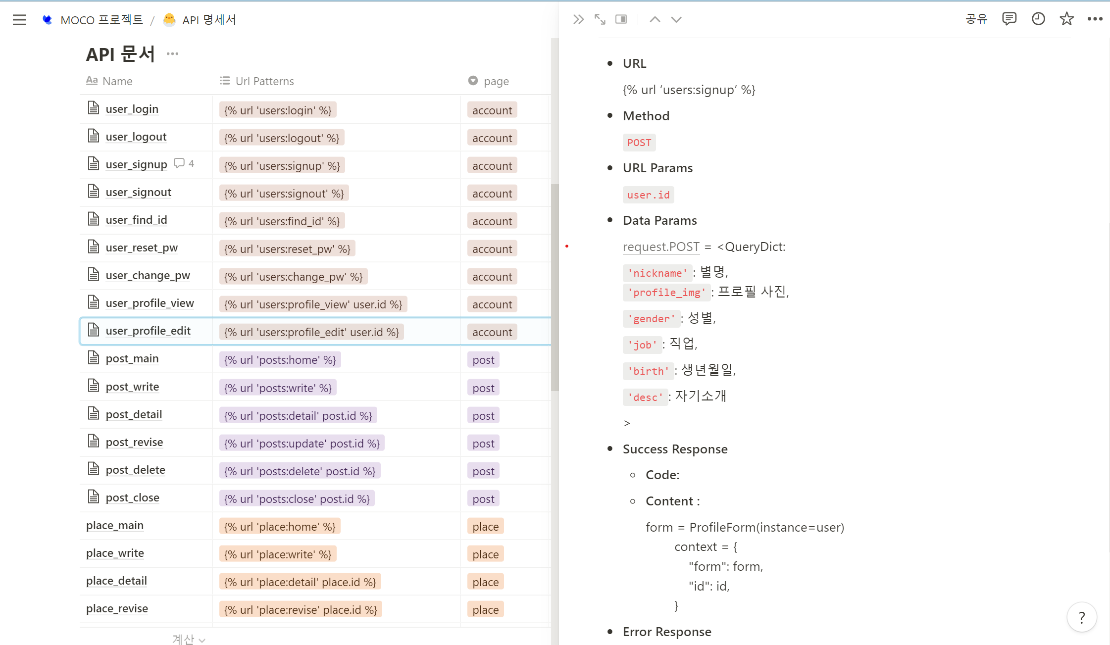Open the Url Patterns column header menu
This screenshot has height=645, width=1110.
(264, 81)
